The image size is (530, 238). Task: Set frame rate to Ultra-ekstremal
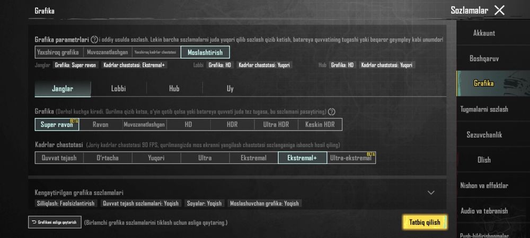[x=351, y=158]
